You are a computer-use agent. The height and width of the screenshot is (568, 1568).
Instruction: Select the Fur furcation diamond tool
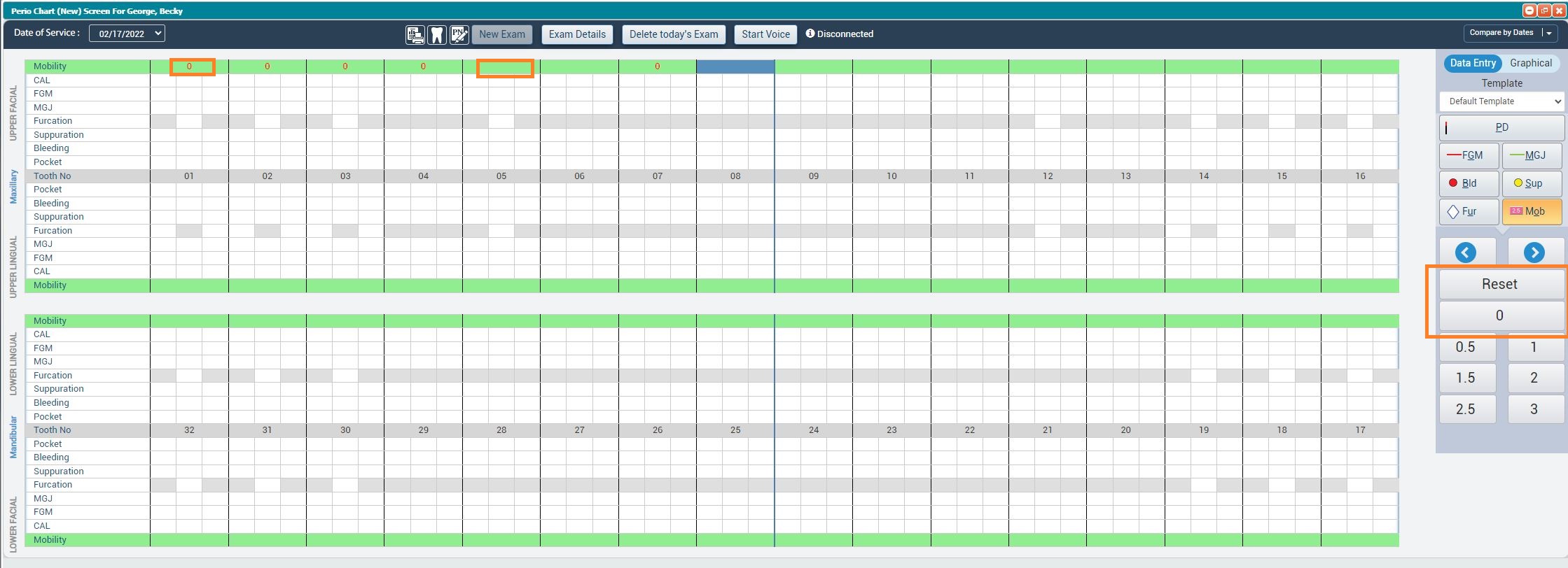pyautogui.click(x=1469, y=211)
